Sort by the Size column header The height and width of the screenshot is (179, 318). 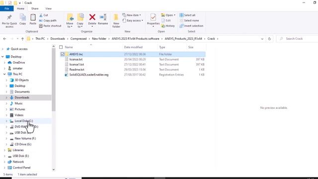[191, 47]
